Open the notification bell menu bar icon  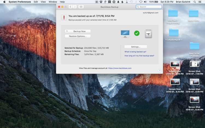click(x=118, y=2)
